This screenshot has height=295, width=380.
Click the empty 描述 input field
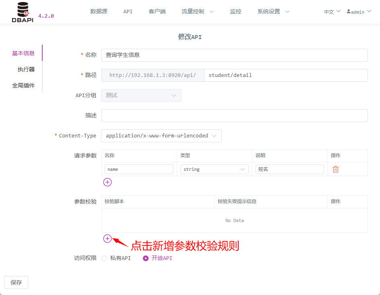(235, 116)
